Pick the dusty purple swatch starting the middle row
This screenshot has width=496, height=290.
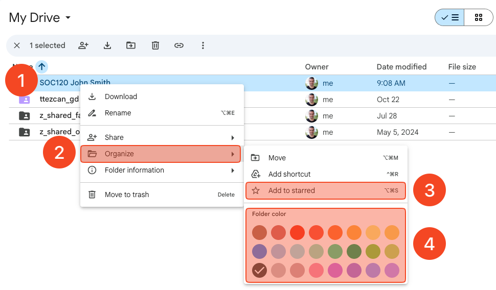pyautogui.click(x=259, y=252)
